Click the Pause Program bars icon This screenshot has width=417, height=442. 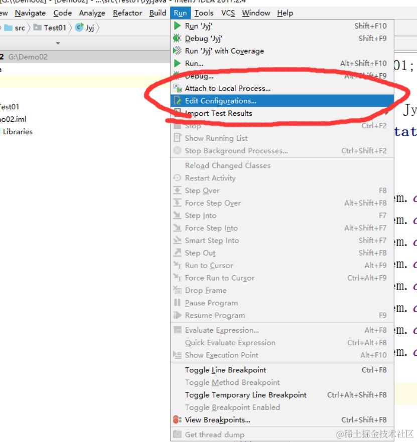177,303
